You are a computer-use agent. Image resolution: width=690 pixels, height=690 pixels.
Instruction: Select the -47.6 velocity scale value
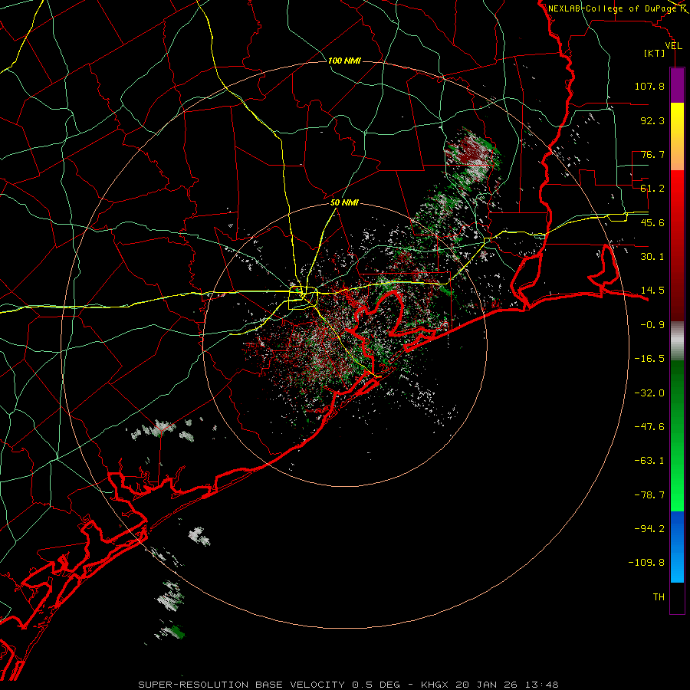point(649,427)
